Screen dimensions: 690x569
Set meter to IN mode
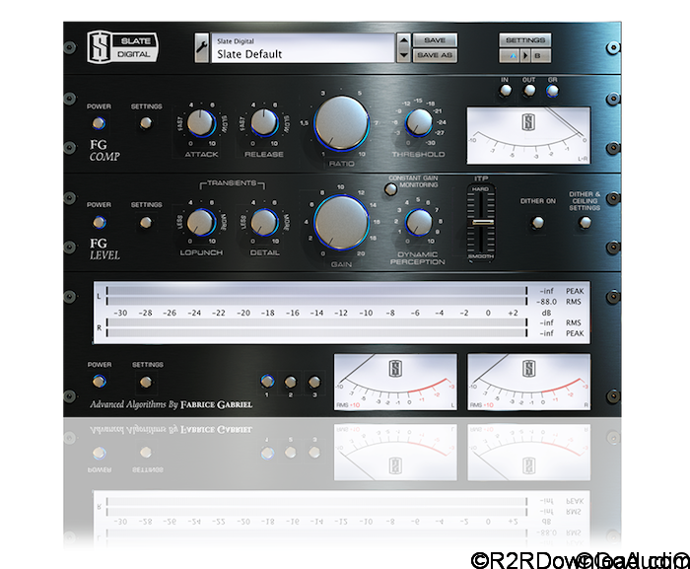click(506, 91)
